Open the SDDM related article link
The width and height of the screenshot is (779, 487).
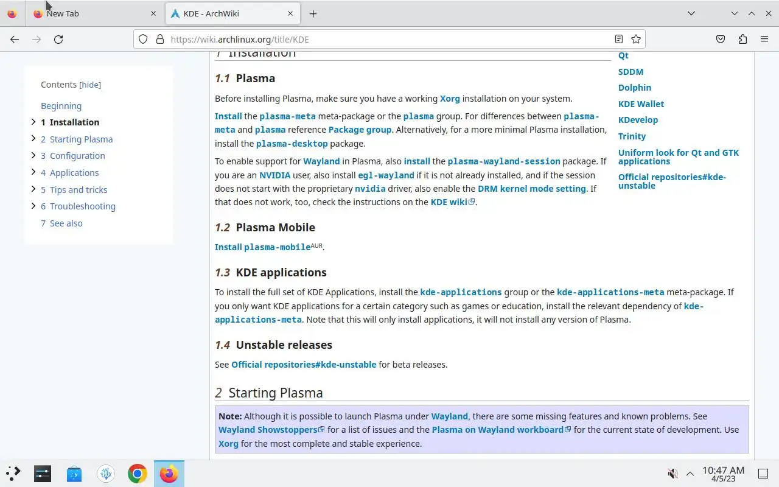(x=631, y=72)
